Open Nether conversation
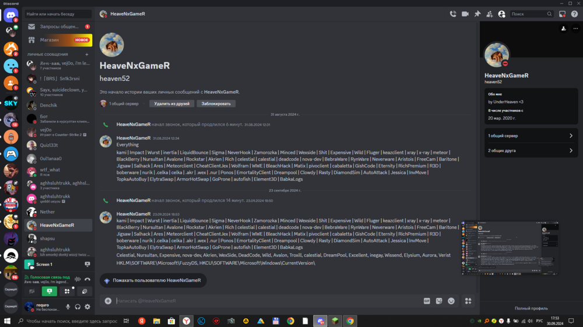Viewport: 583px width, 327px height. [58, 212]
